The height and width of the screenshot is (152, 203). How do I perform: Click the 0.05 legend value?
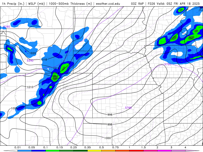pyautogui.click(x=31, y=147)
